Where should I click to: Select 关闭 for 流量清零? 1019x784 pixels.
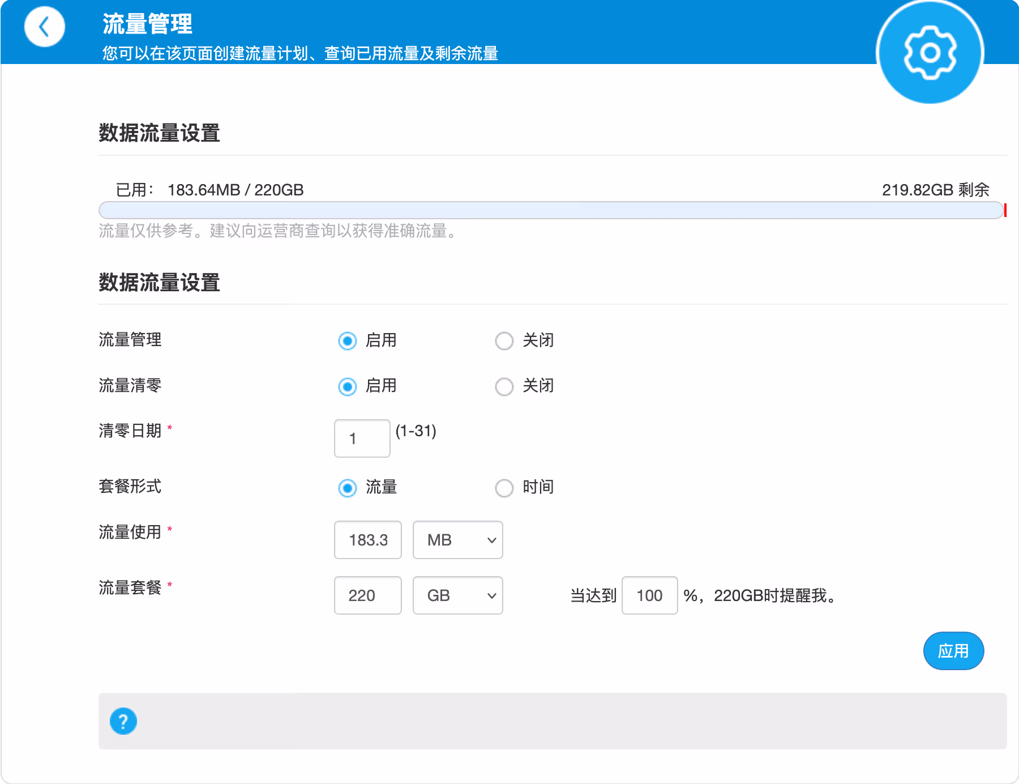(x=504, y=387)
